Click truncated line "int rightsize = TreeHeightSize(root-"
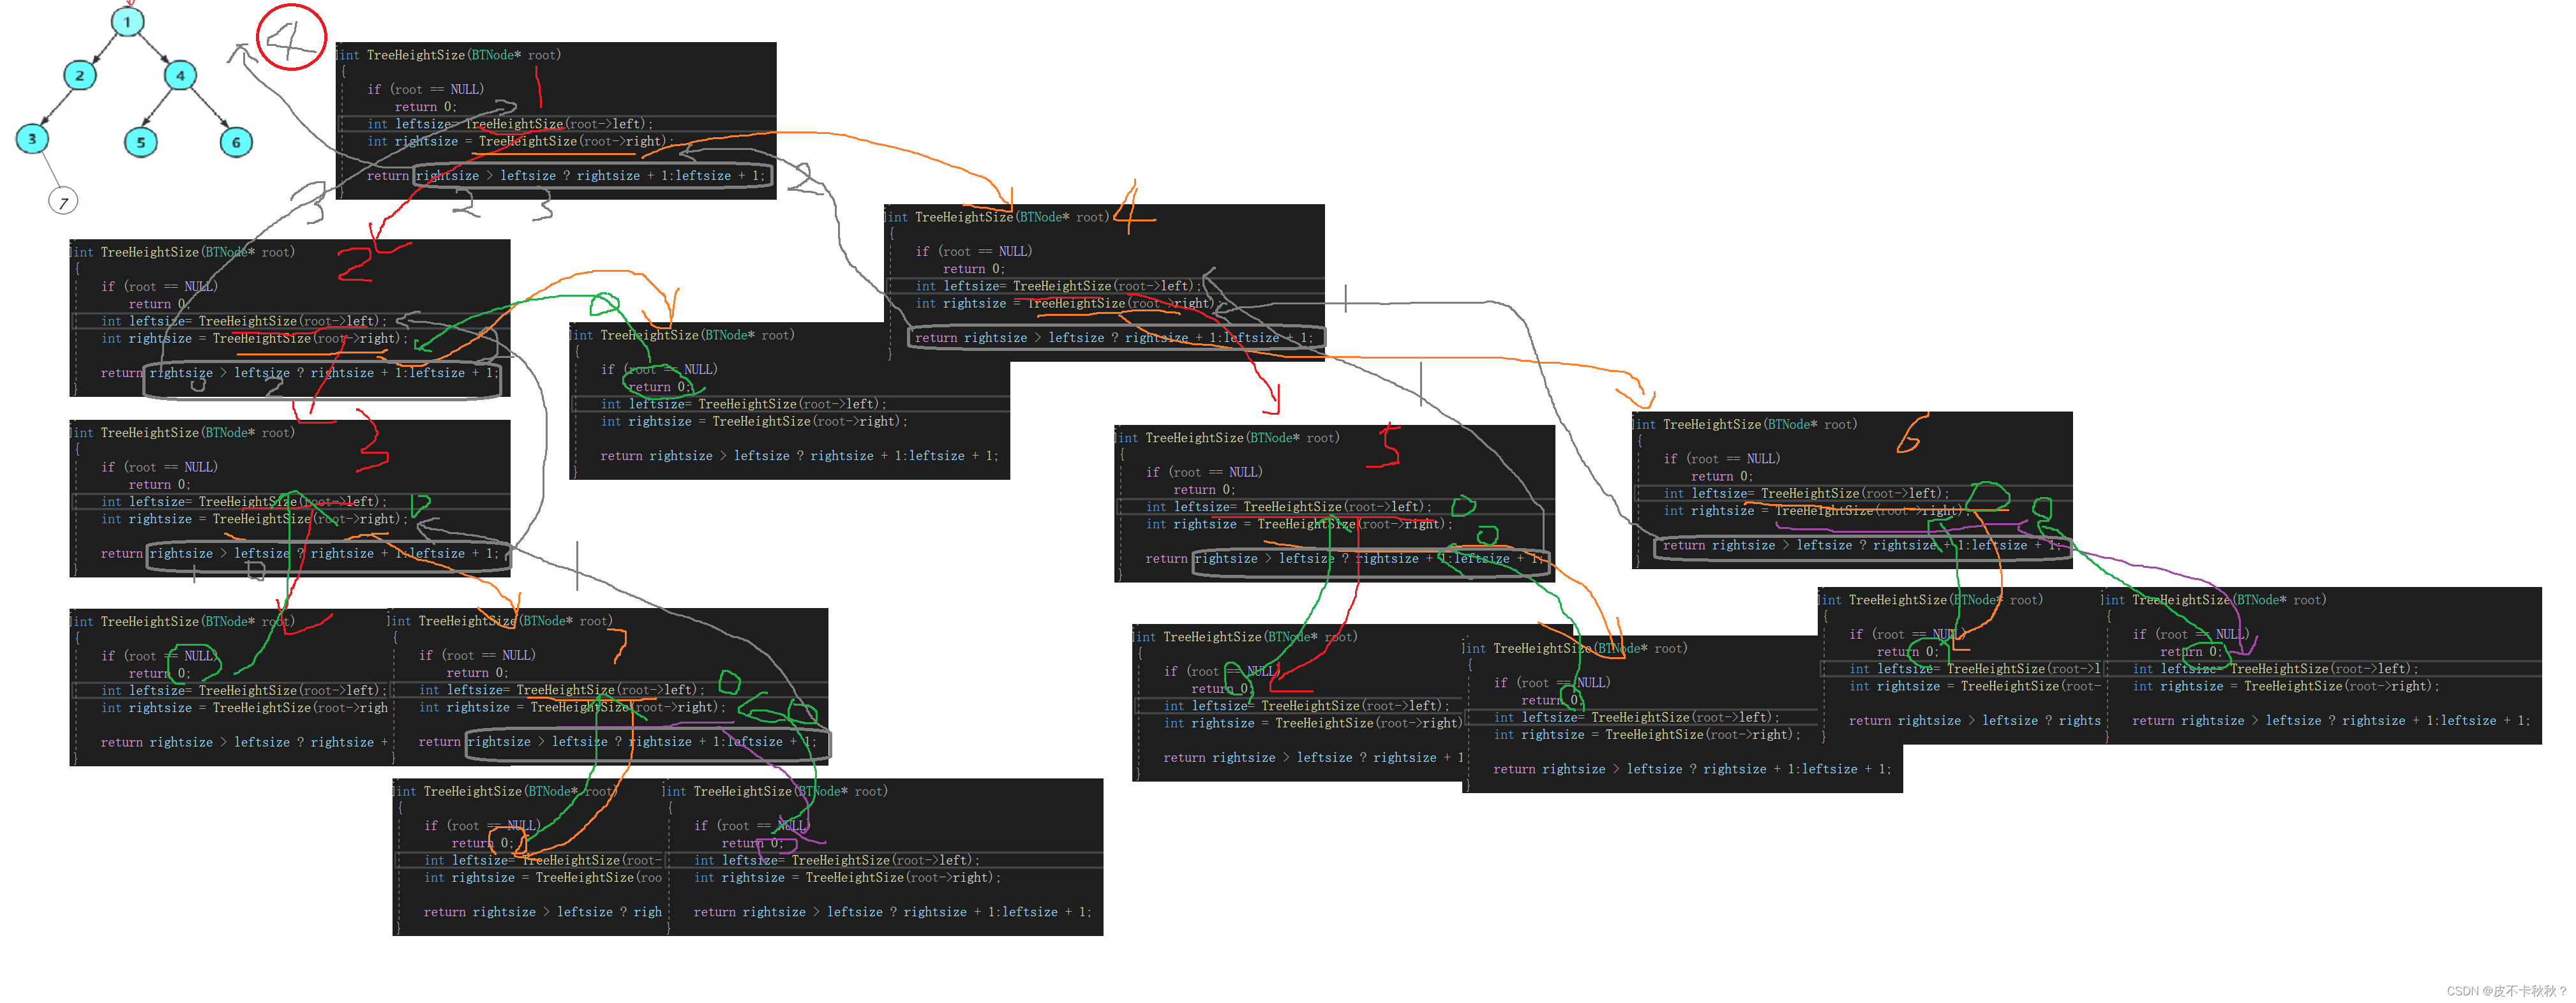The width and height of the screenshot is (2576, 1003). pos(1974,687)
